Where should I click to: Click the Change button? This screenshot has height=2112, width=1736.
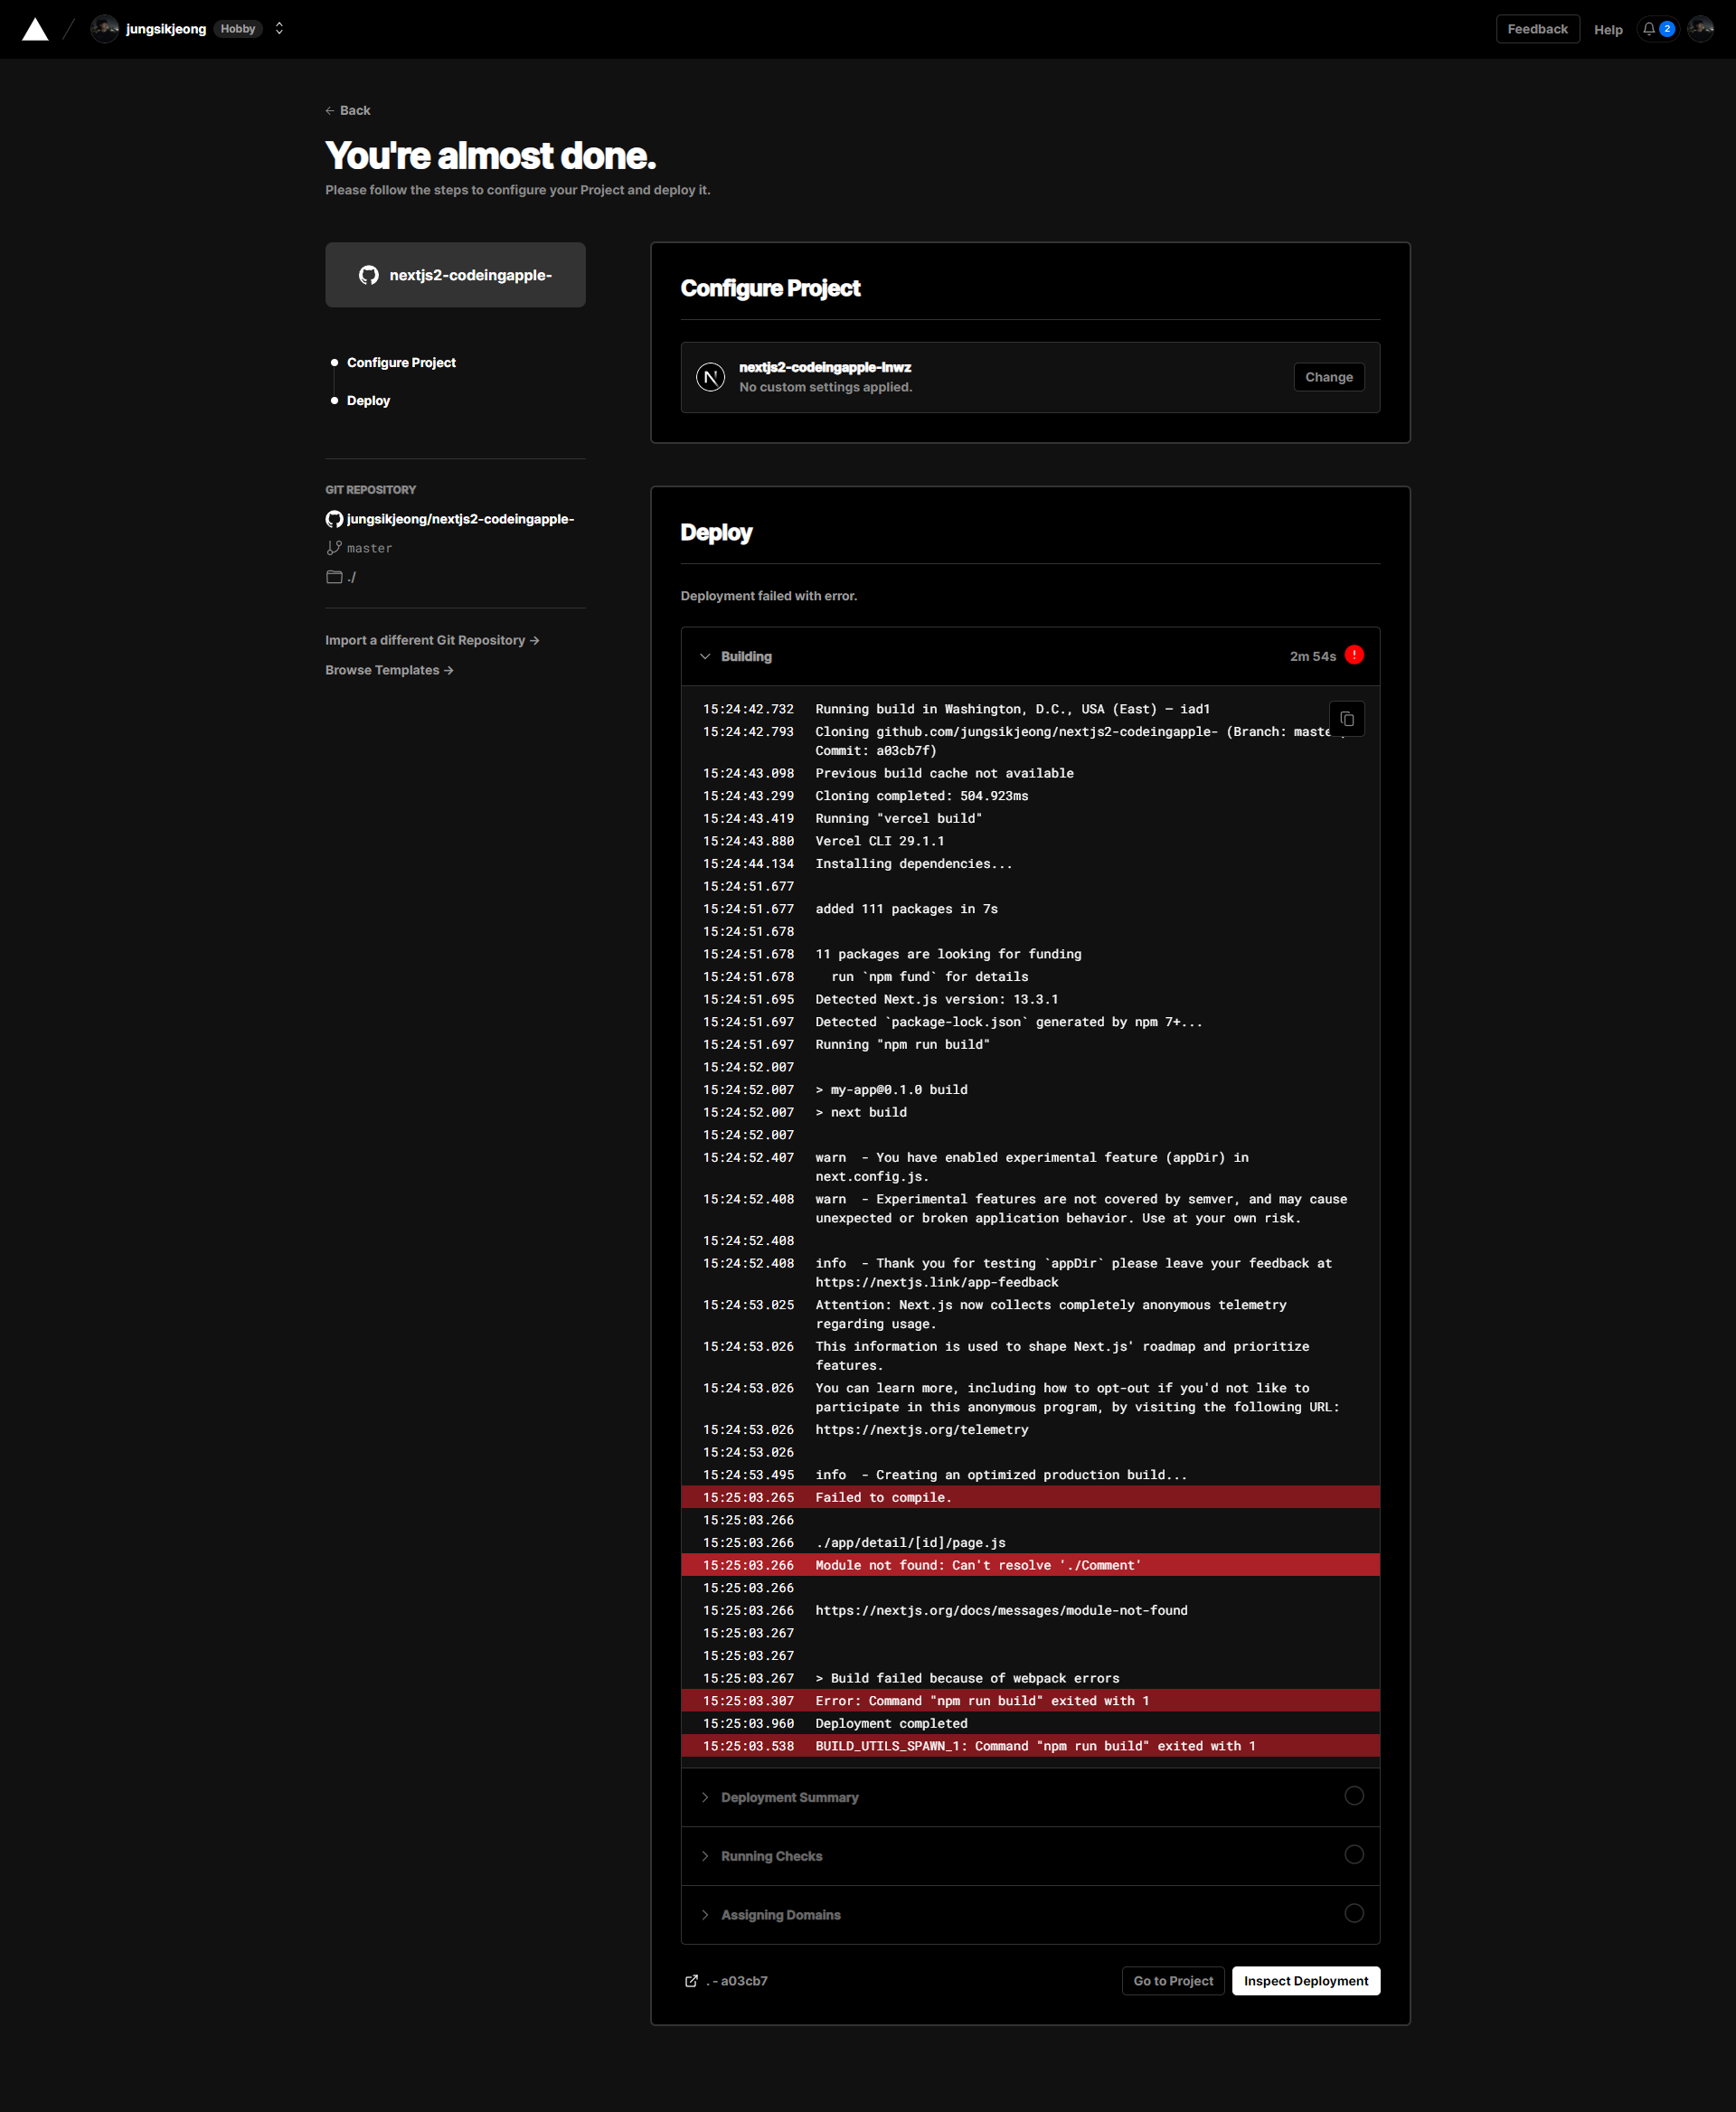(x=1328, y=377)
